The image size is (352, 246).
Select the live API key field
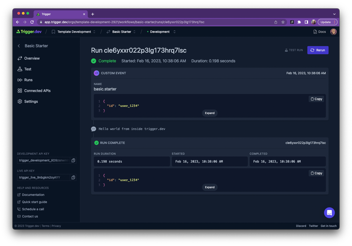(x=44, y=177)
